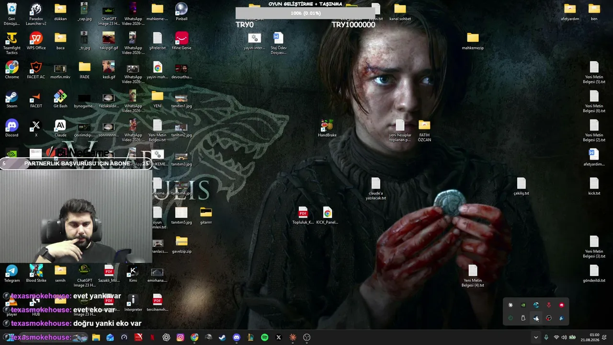This screenshot has width=613, height=345.
Task: Select the gitarrrr folder icon
Action: (206, 216)
